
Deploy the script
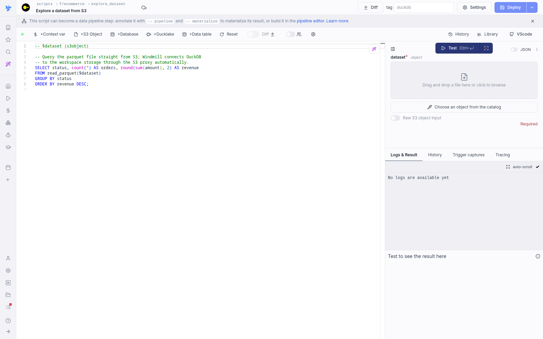[510, 7]
